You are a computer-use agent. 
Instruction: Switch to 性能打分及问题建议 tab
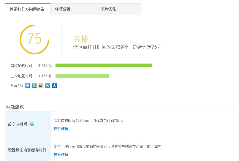(x=27, y=9)
